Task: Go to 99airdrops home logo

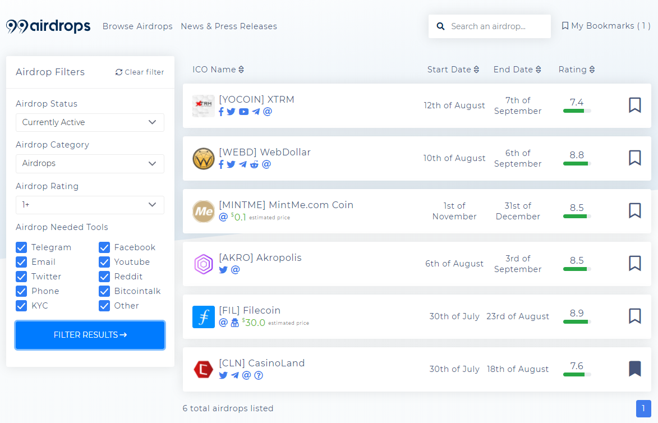Action: click(x=48, y=26)
